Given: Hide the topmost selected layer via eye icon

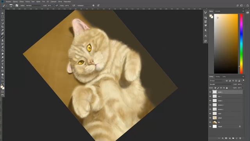Looking at the screenshot, I should pos(210,92).
